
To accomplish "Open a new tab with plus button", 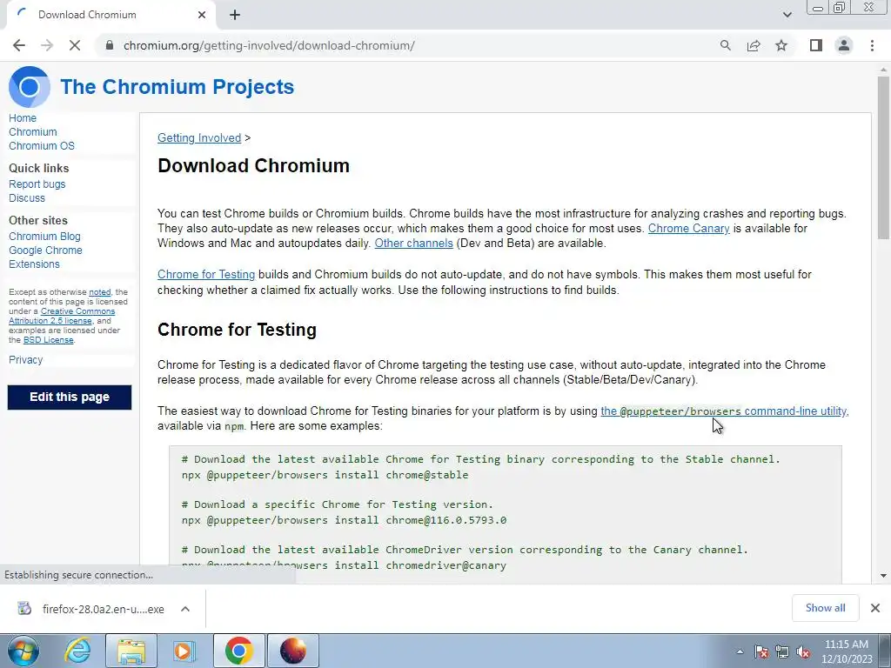I will coord(235,15).
